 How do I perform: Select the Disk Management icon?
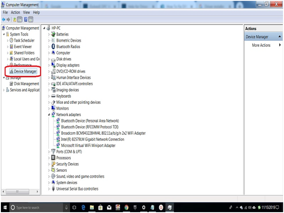click(x=11, y=84)
